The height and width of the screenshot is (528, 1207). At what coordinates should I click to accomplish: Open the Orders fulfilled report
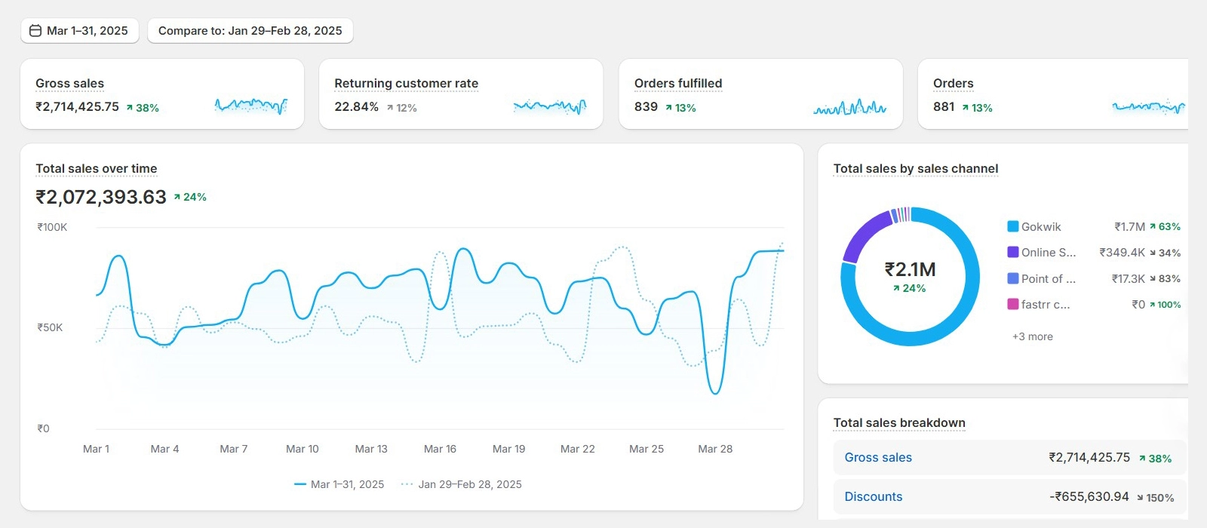tap(677, 84)
